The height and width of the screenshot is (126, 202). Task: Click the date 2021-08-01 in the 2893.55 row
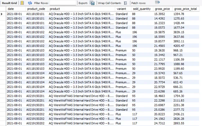14,123
